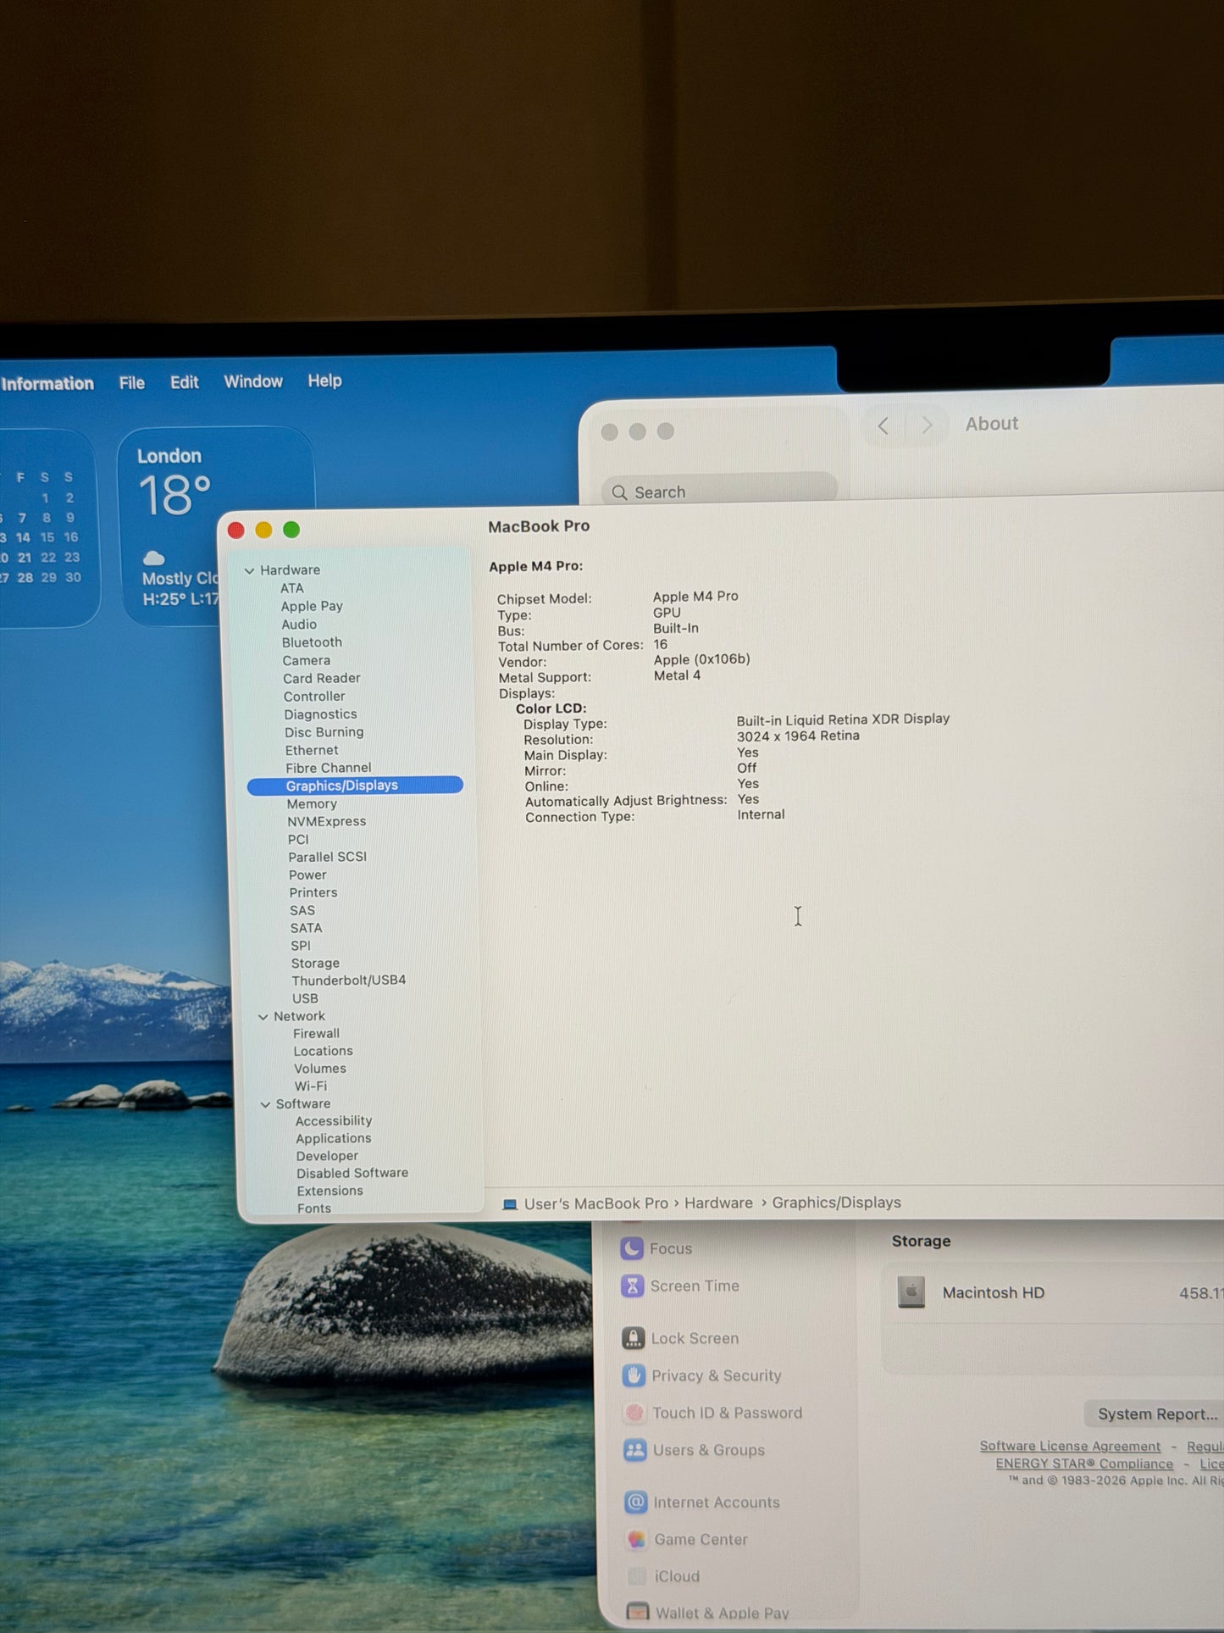
Task: Select Controller in the sidebar
Action: pyautogui.click(x=314, y=697)
